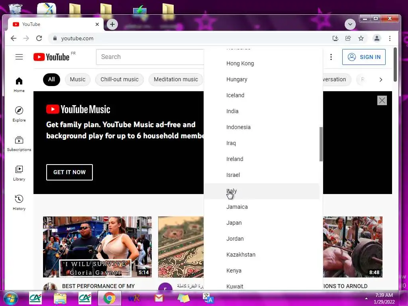Open the Chrome profile avatar

(x=377, y=39)
